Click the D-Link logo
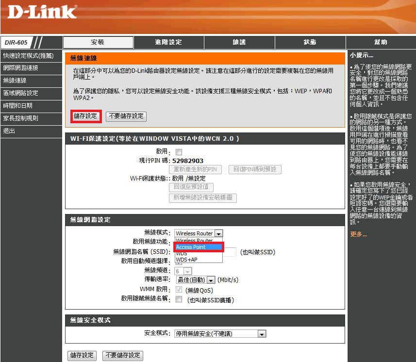 42,12
